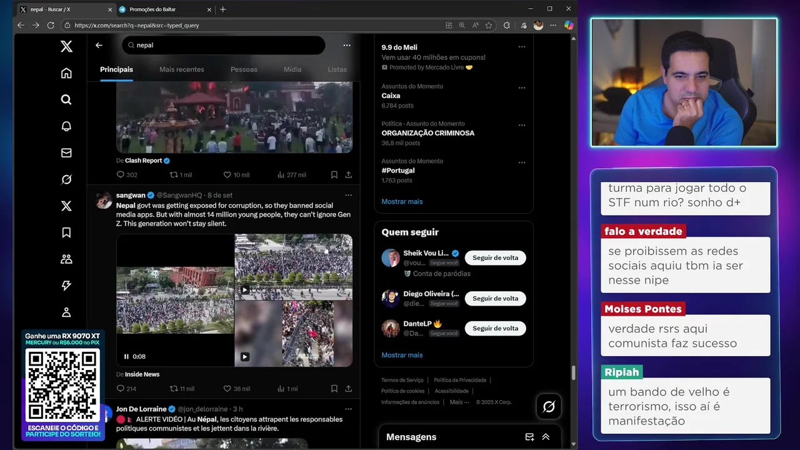Viewport: 800px width, 450px height.
Task: Open search options three-dot menu
Action: click(347, 45)
